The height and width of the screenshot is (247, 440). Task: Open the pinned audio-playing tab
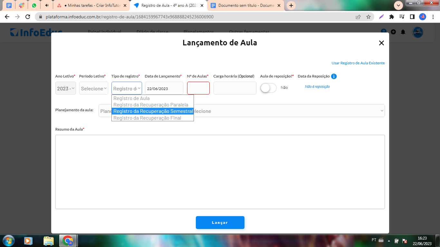[47, 5]
